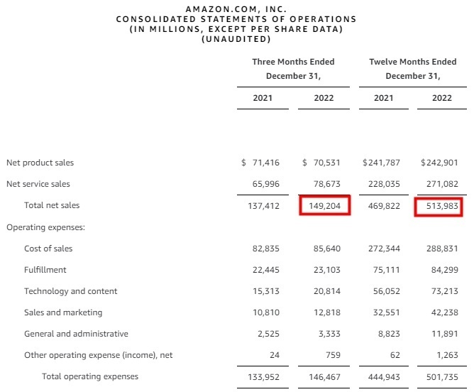Click the 137,412 quarterly 2021 sales value

coord(263,206)
